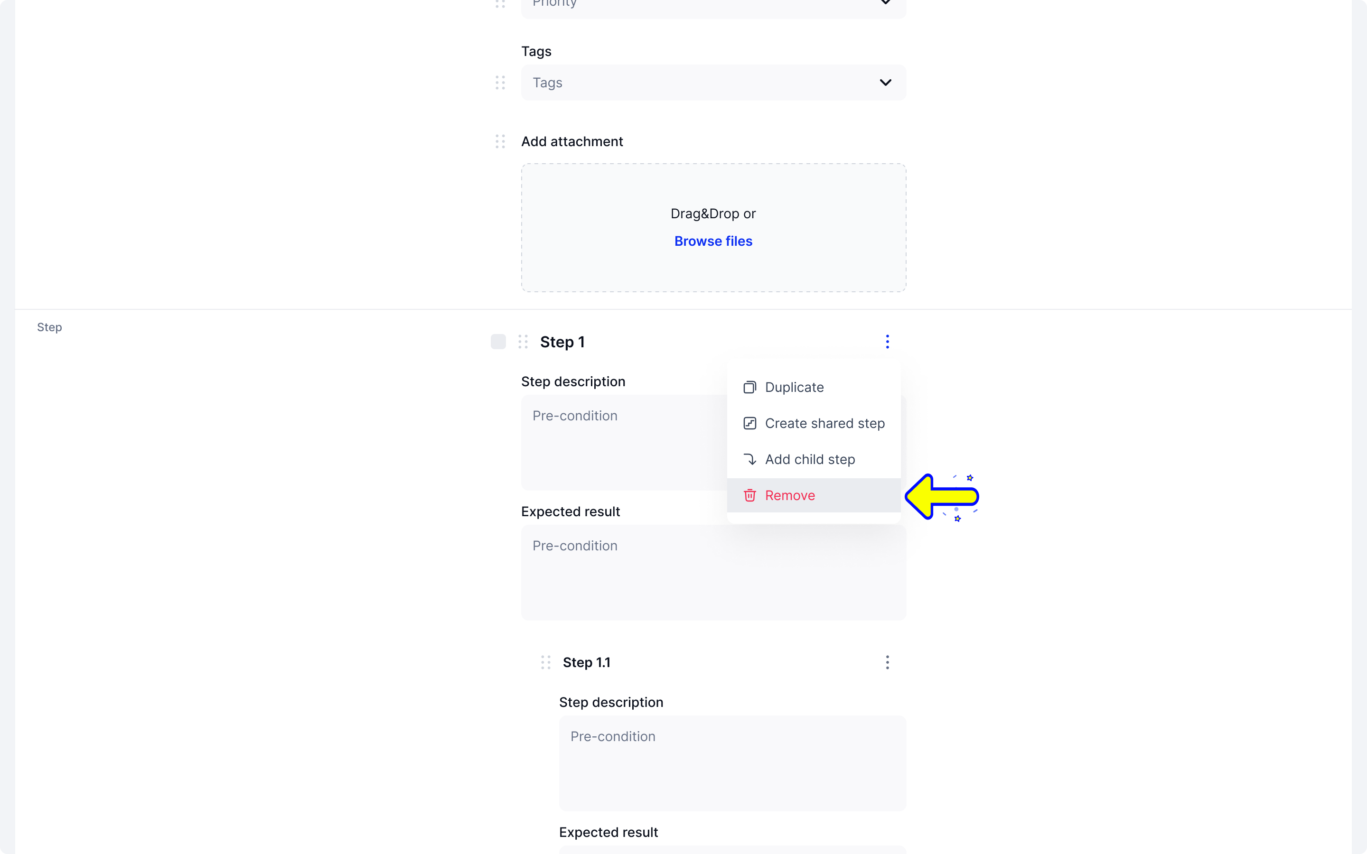Click the Browse files link
The height and width of the screenshot is (854, 1367).
coord(713,241)
